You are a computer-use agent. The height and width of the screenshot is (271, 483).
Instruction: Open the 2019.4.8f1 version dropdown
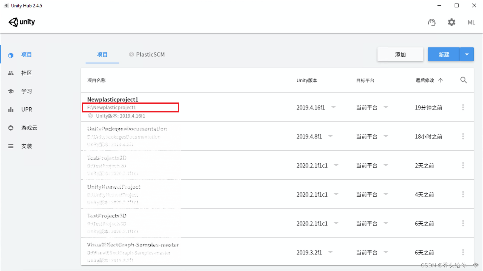[331, 136]
